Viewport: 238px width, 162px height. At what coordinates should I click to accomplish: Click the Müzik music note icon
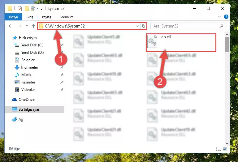[x=17, y=75]
